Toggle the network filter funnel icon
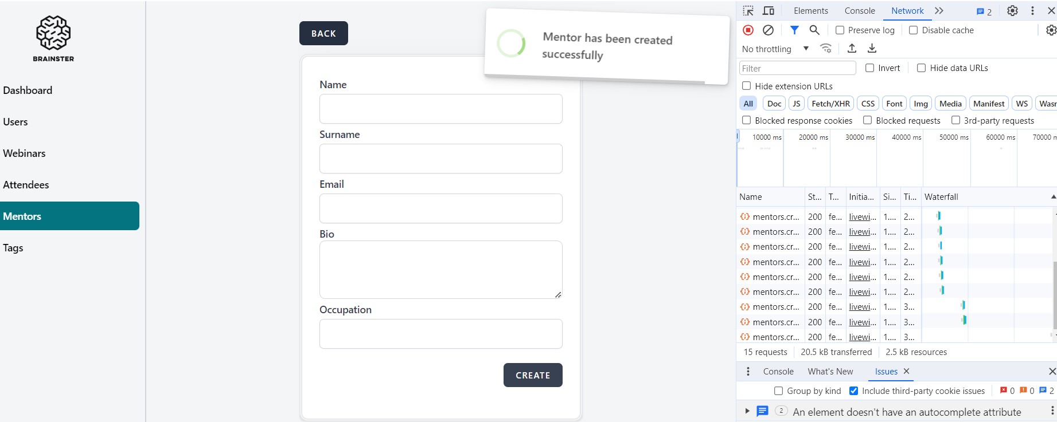 click(794, 30)
